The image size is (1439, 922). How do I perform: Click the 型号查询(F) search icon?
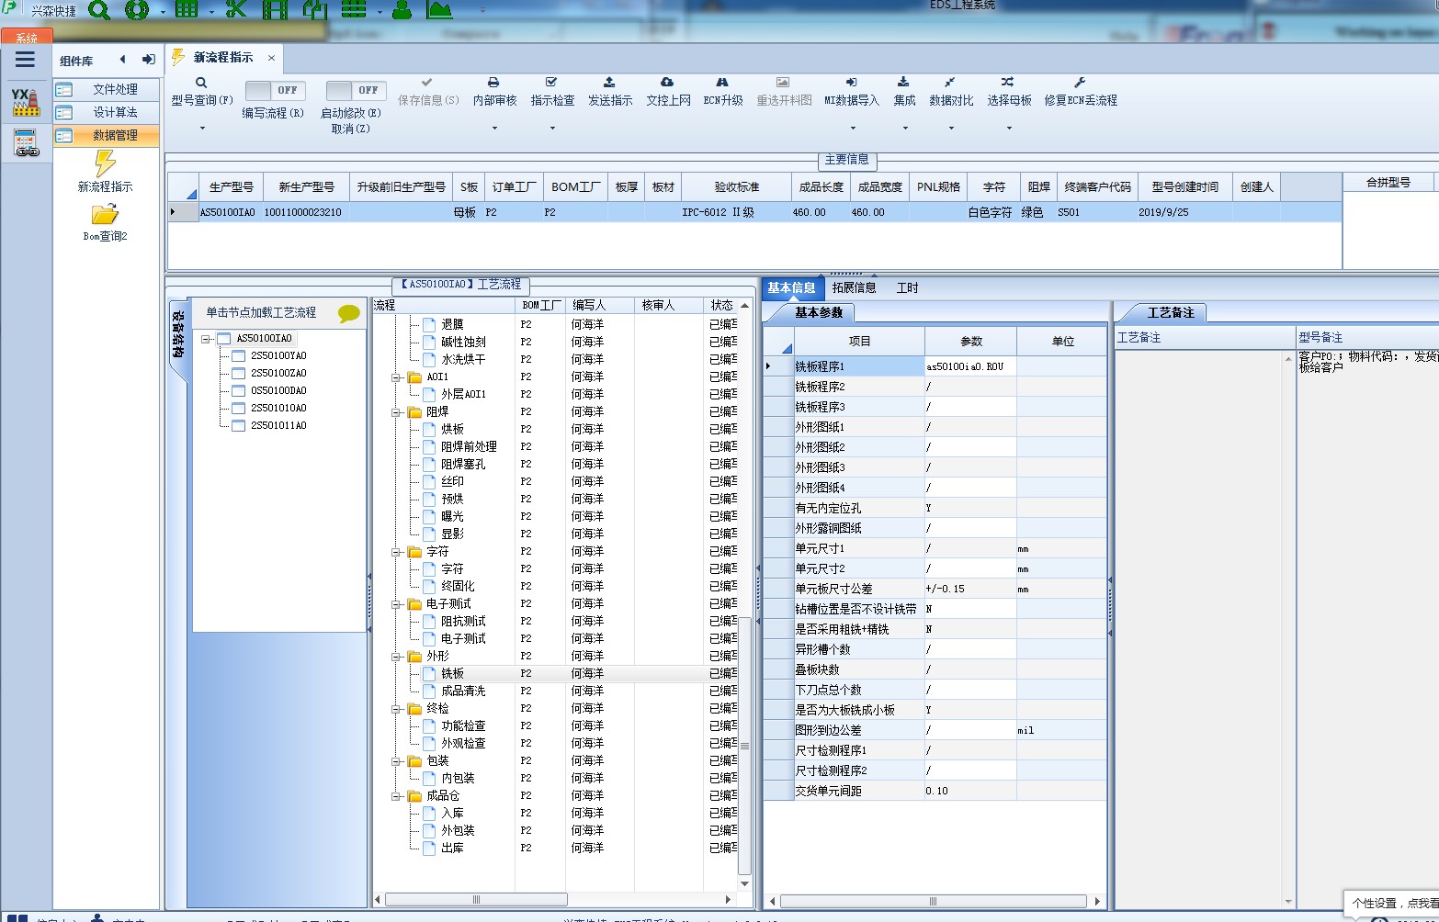pos(201,83)
